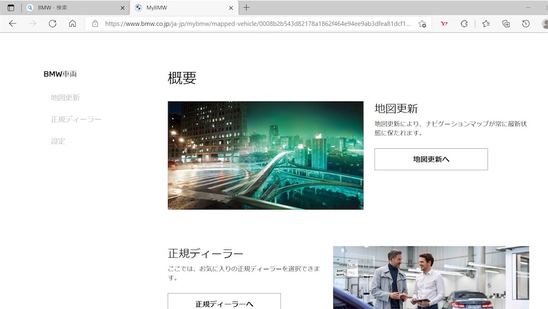
Task: View site info via the lock icon
Action: (x=95, y=24)
